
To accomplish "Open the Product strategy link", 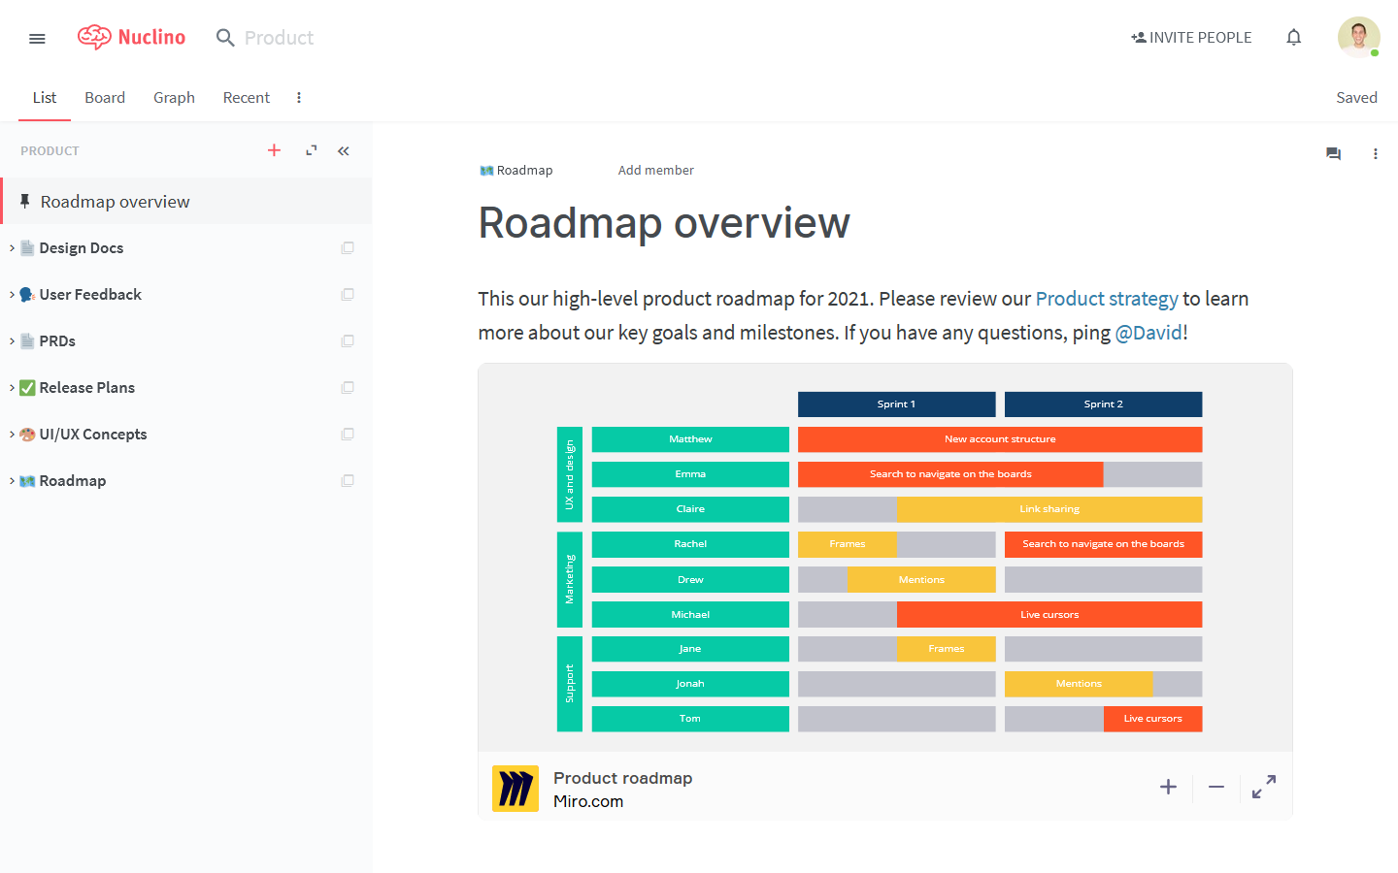I will pos(1107,299).
